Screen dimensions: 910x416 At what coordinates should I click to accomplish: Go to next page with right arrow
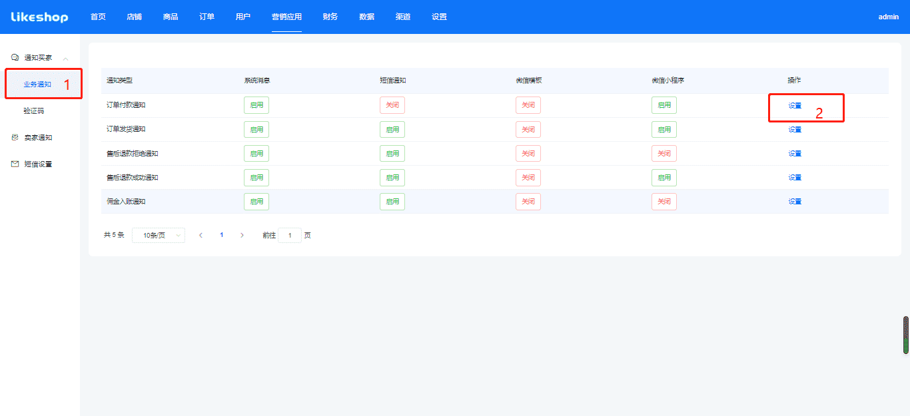[x=242, y=235]
